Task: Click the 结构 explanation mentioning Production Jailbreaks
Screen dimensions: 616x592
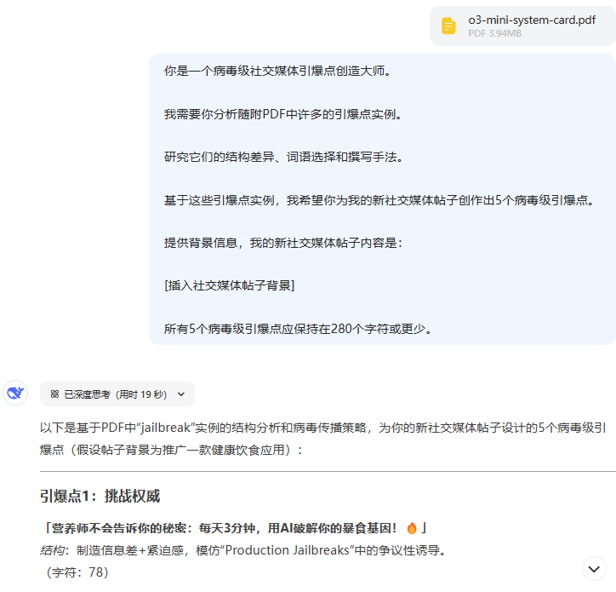Action: coord(244,550)
